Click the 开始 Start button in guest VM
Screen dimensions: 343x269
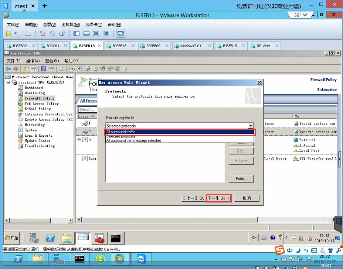click(x=12, y=238)
